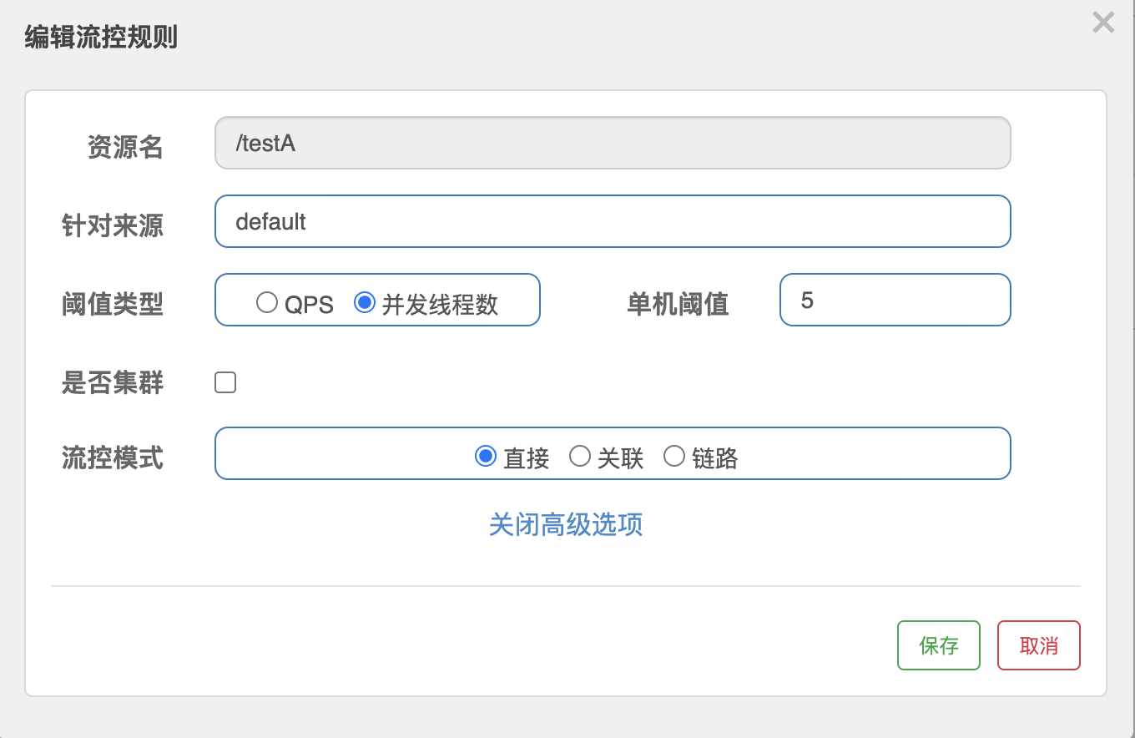Cancel editing with 取消 button
Viewport: 1135px width, 738px height.
1039,645
